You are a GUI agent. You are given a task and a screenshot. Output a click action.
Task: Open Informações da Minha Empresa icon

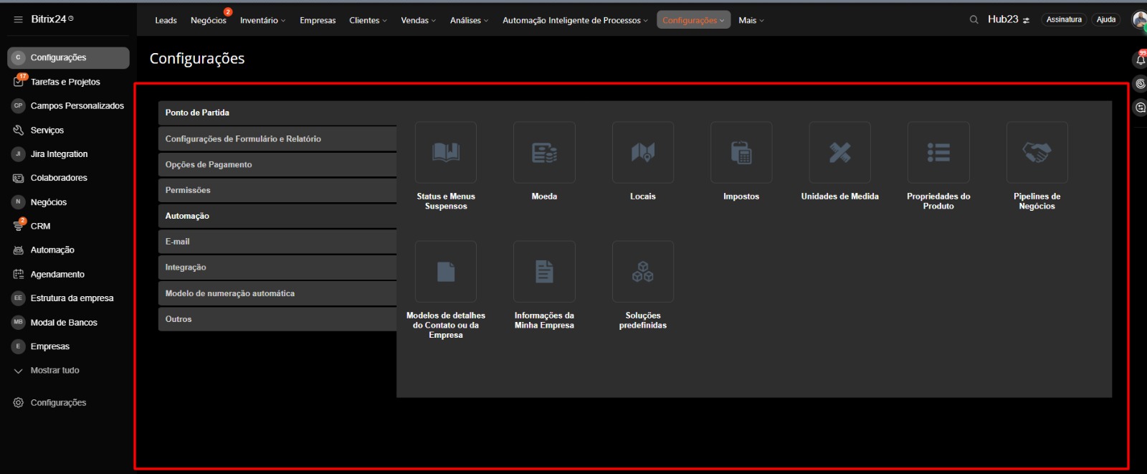point(544,272)
